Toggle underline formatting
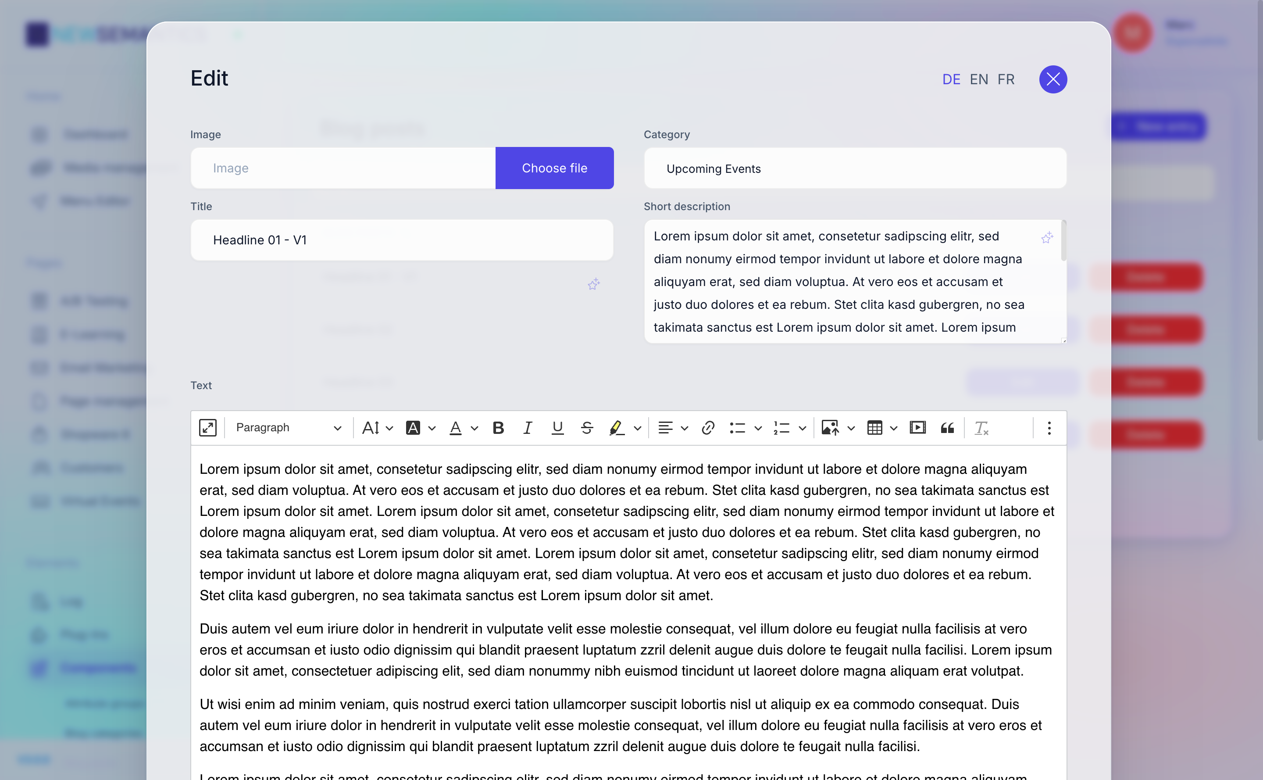 557,428
